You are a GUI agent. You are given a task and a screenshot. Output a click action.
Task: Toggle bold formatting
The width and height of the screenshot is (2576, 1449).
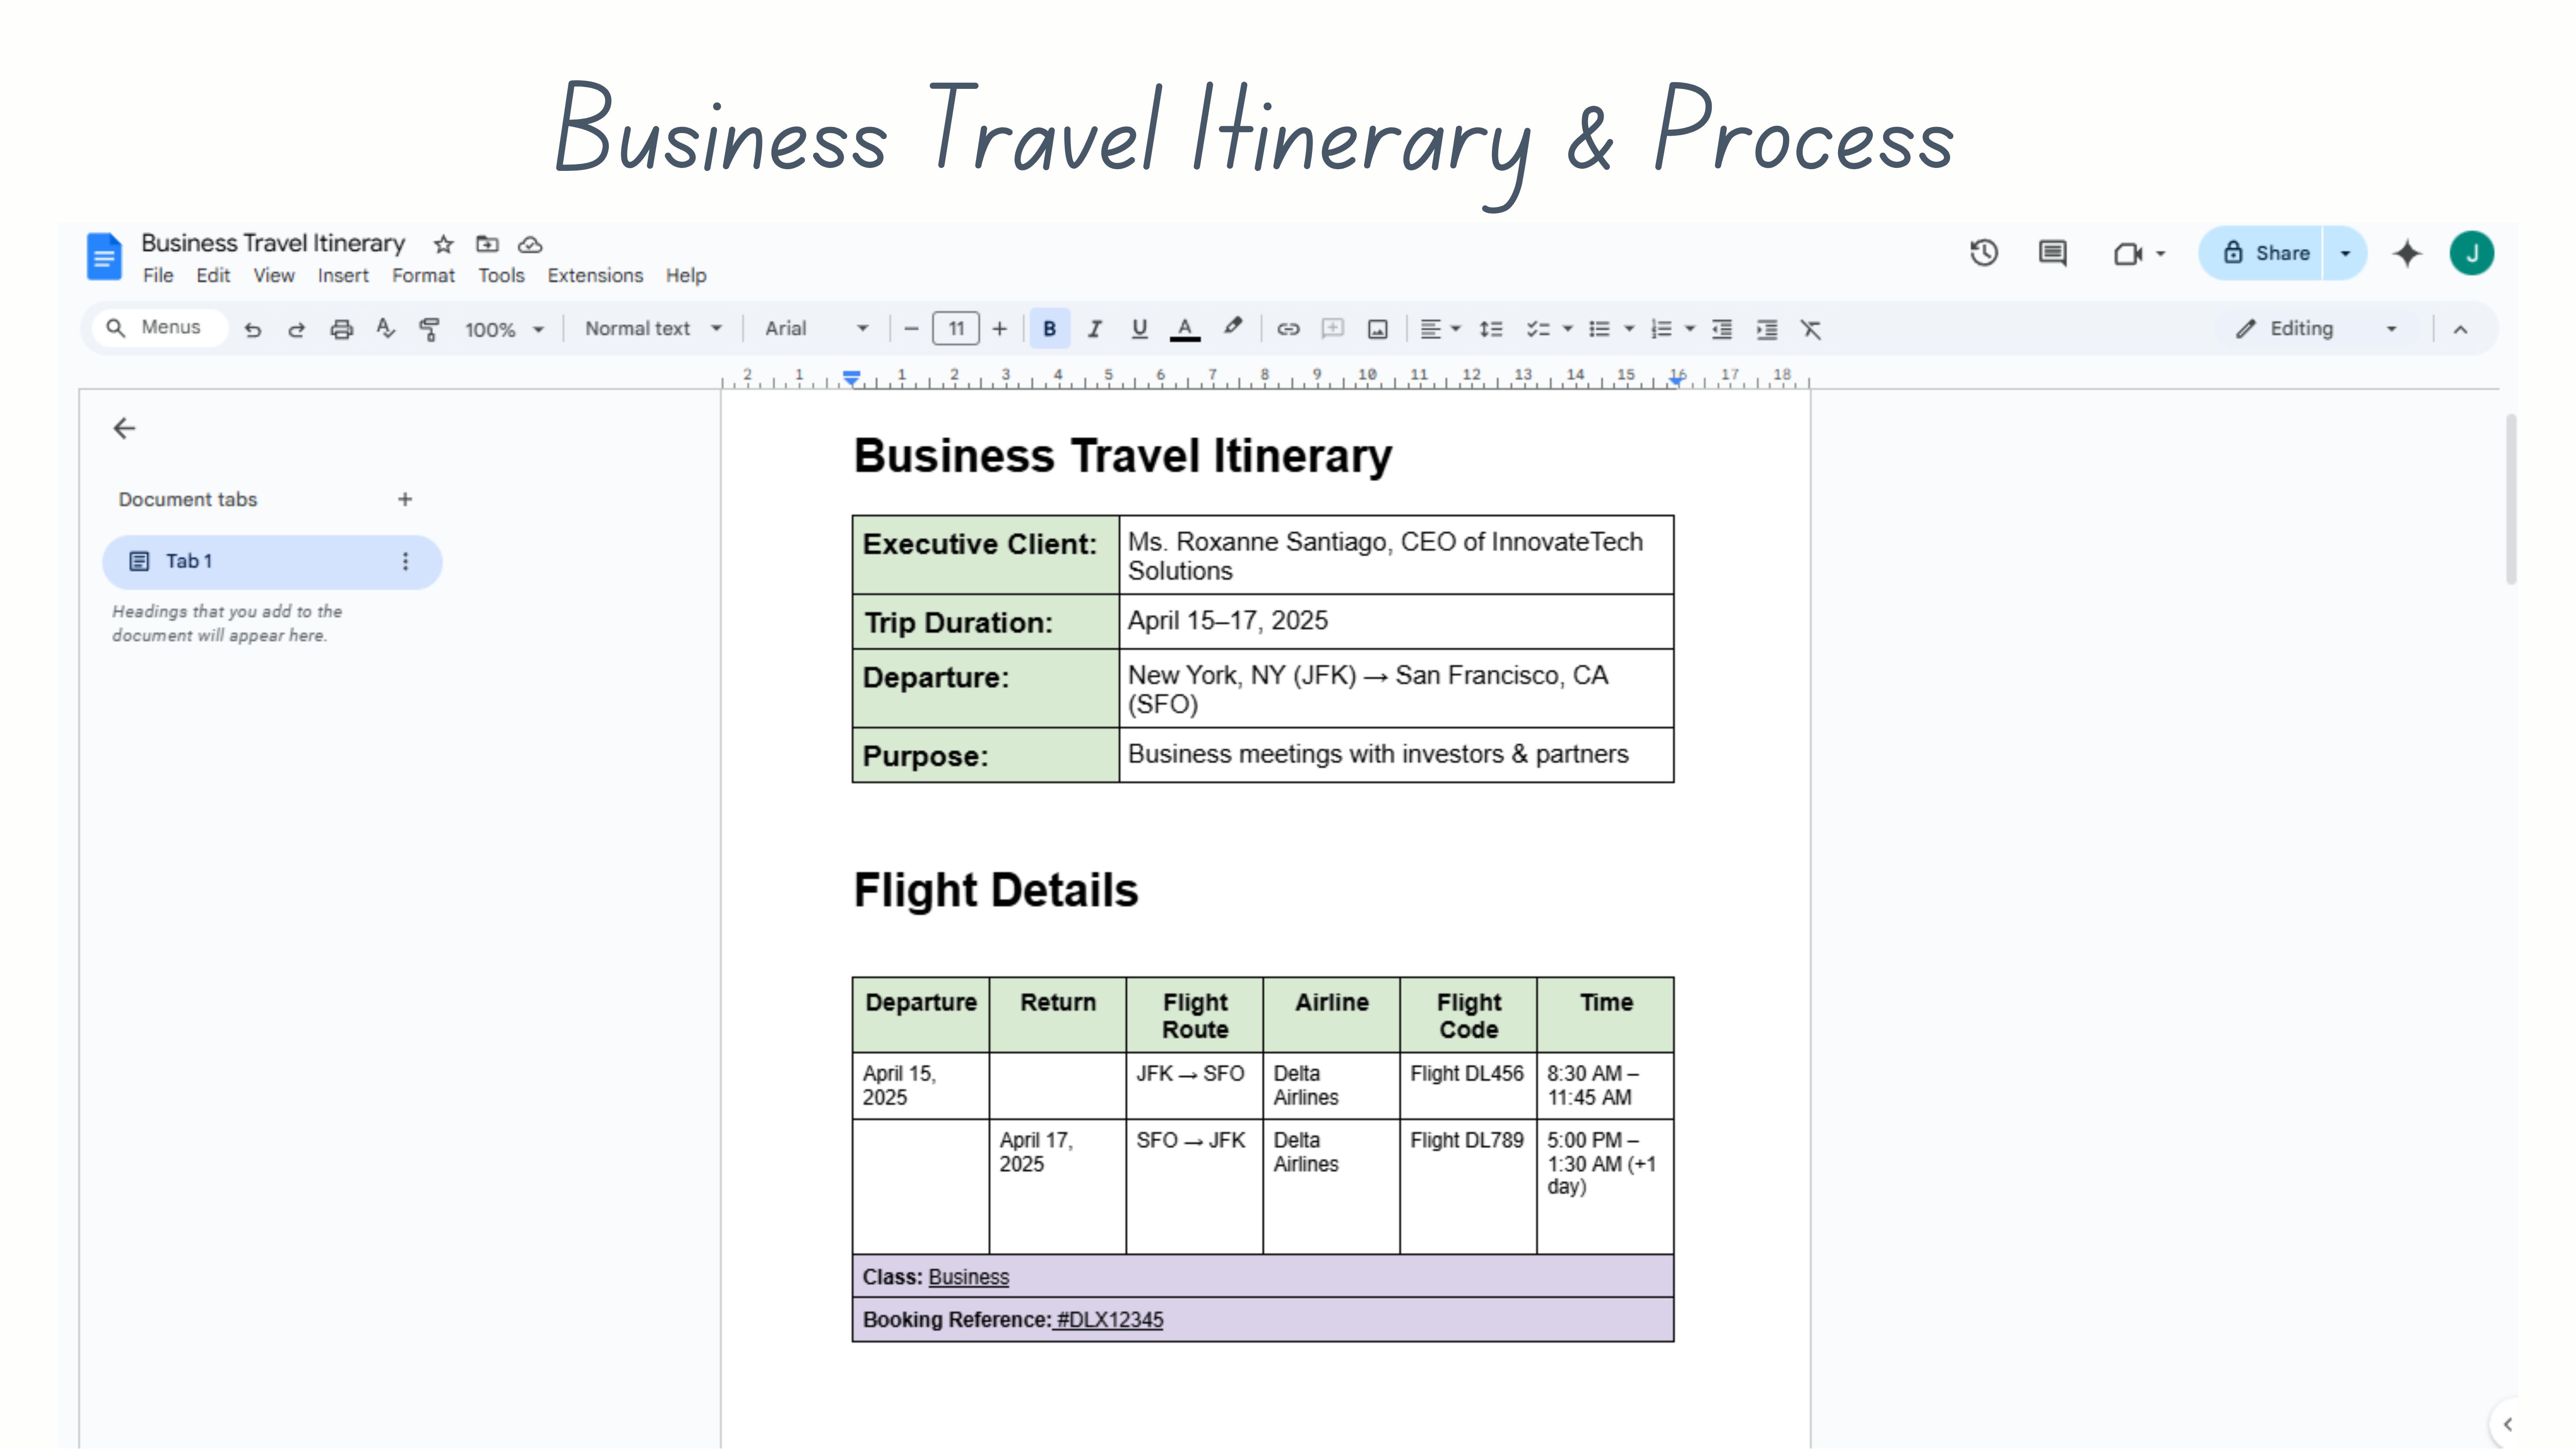coord(1049,329)
